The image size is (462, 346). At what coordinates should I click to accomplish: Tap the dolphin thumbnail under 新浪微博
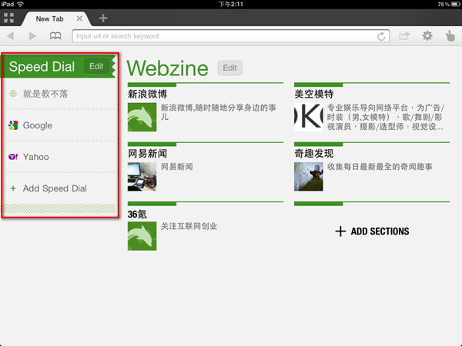click(142, 117)
